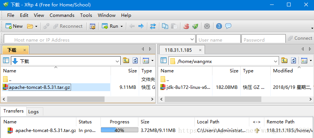This screenshot has height=138, width=314.
Task: Click the synchronize transfer arrows icon
Action: click(x=153, y=26)
